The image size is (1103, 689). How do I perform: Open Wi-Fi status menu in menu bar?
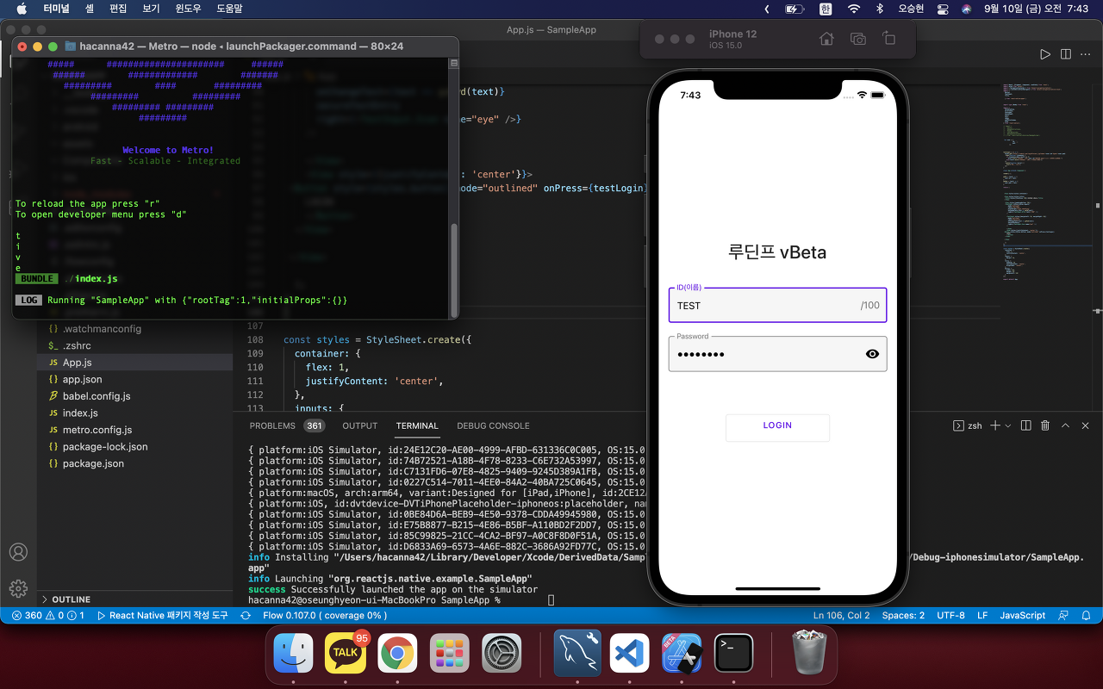pos(853,9)
